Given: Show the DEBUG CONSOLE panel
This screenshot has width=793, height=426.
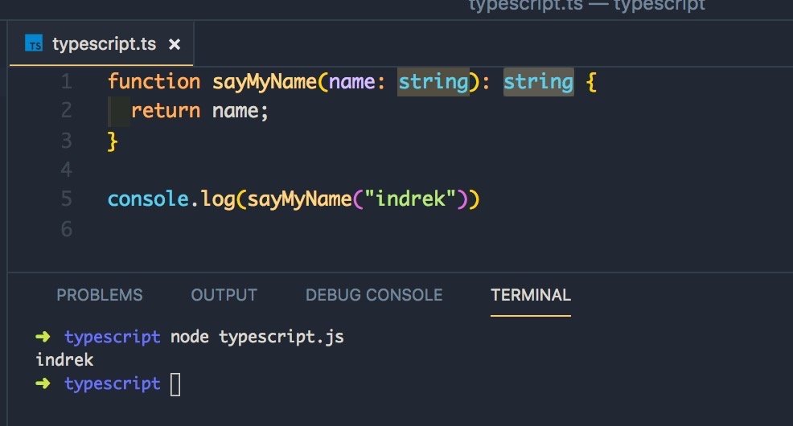Looking at the screenshot, I should [374, 295].
